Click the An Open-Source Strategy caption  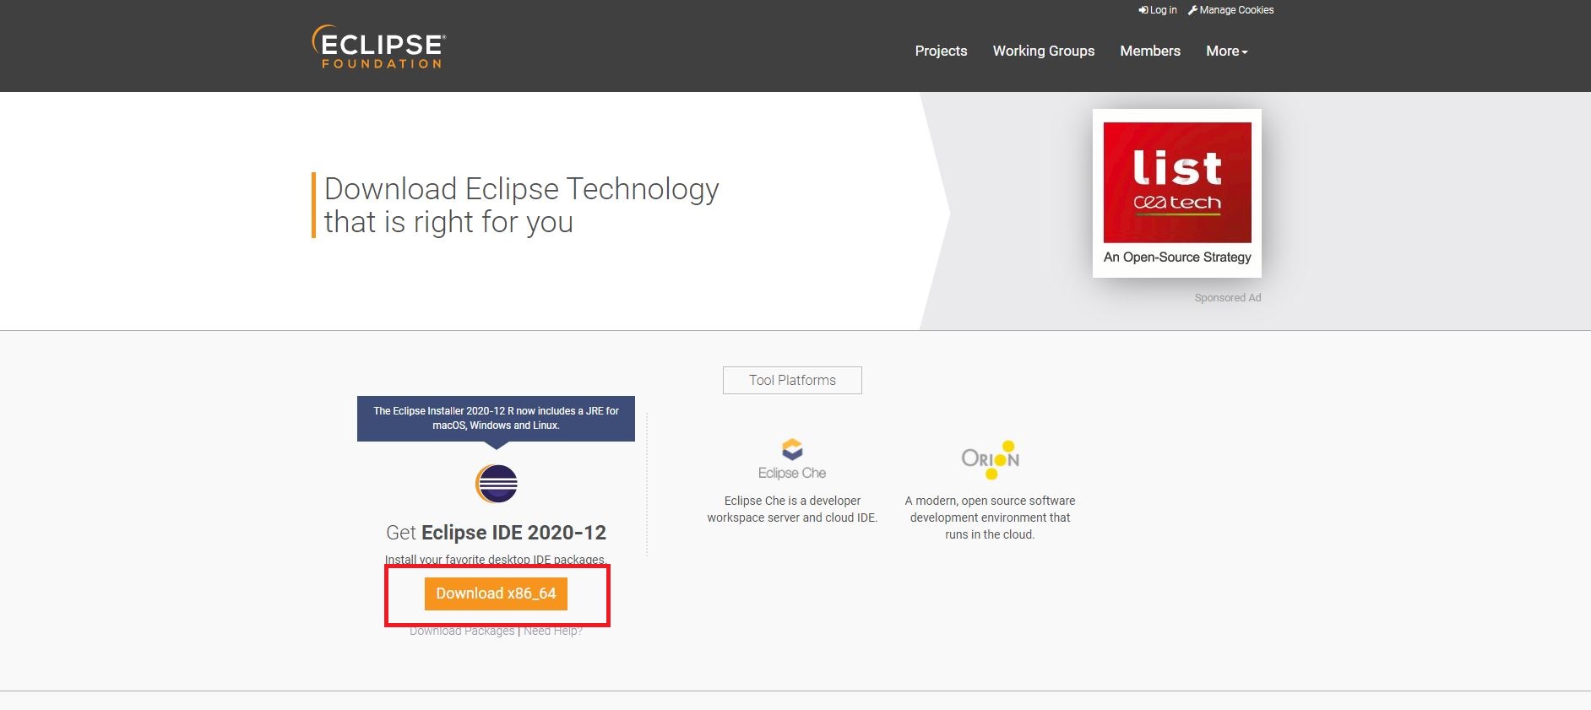pyautogui.click(x=1177, y=257)
